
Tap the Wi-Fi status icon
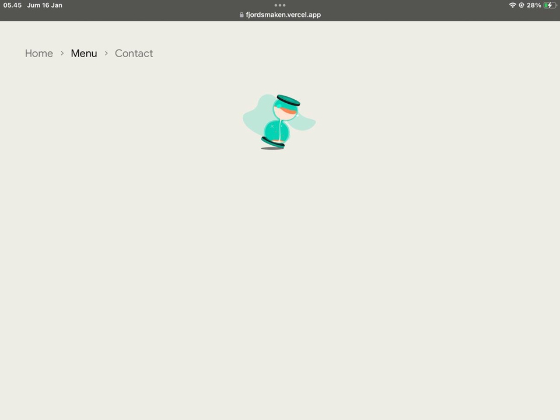click(512, 5)
